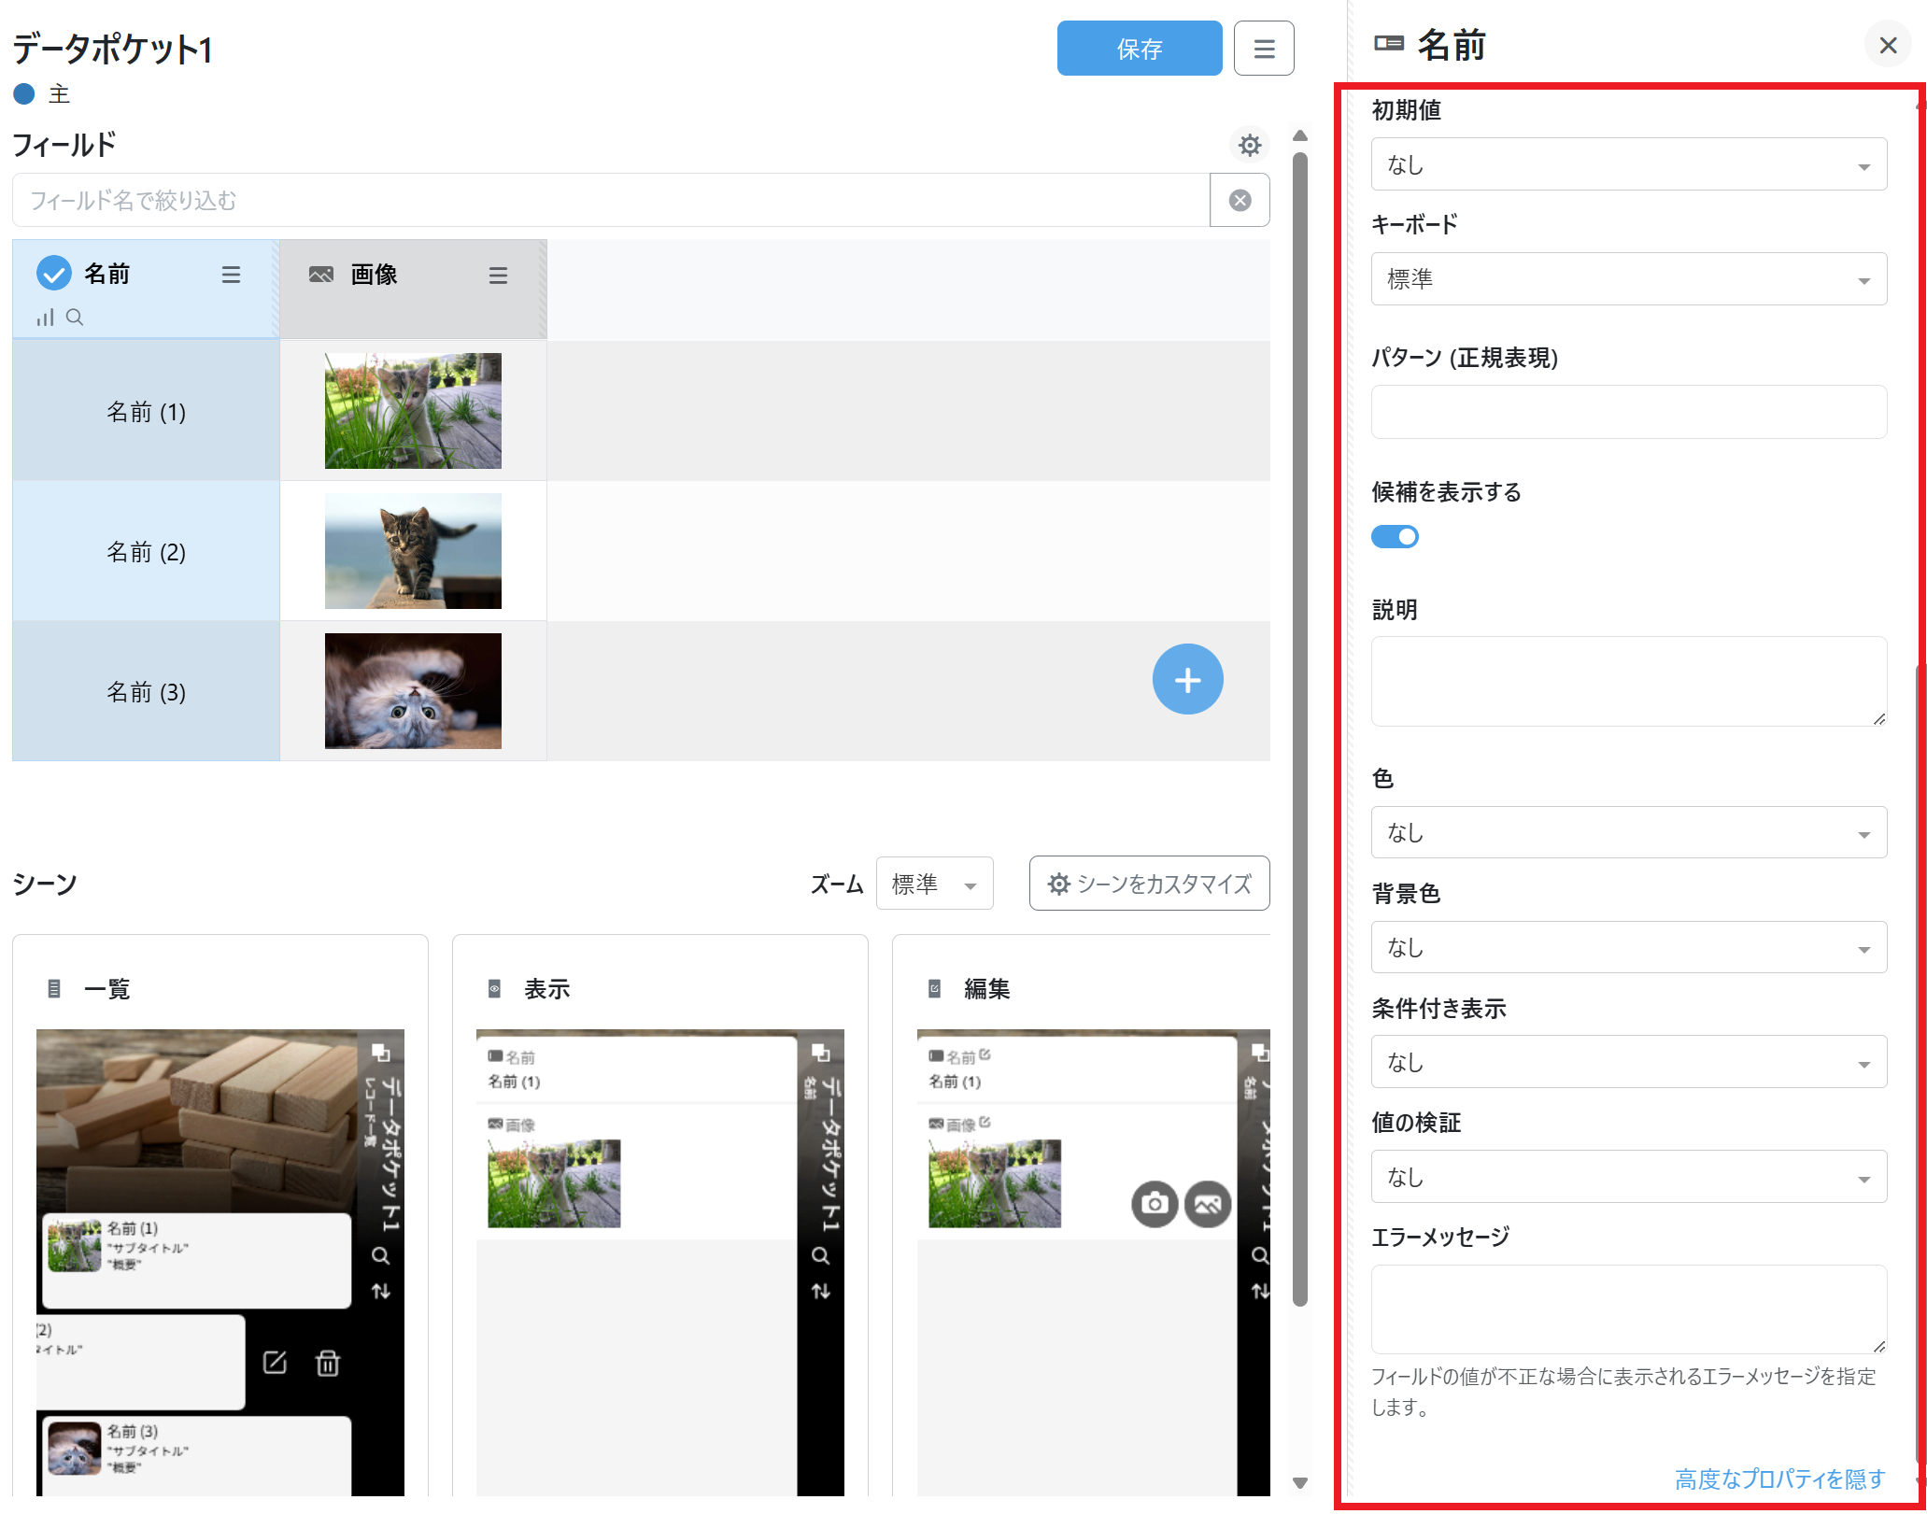Click the edit pencil icon in 一覧 scene
The height and width of the screenshot is (1514, 1927).
click(x=275, y=1364)
